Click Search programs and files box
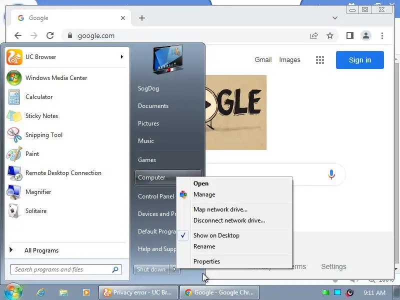This screenshot has height=300, width=400. pyautogui.click(x=66, y=269)
